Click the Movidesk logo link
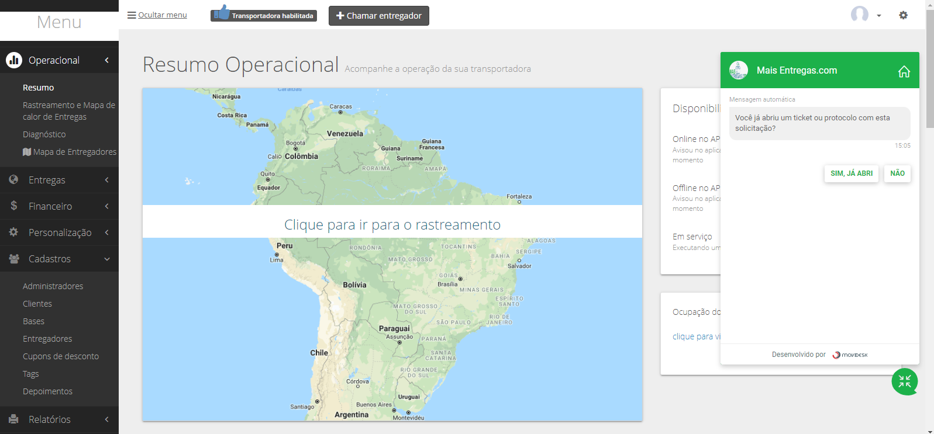The width and height of the screenshot is (934, 434). tap(850, 355)
